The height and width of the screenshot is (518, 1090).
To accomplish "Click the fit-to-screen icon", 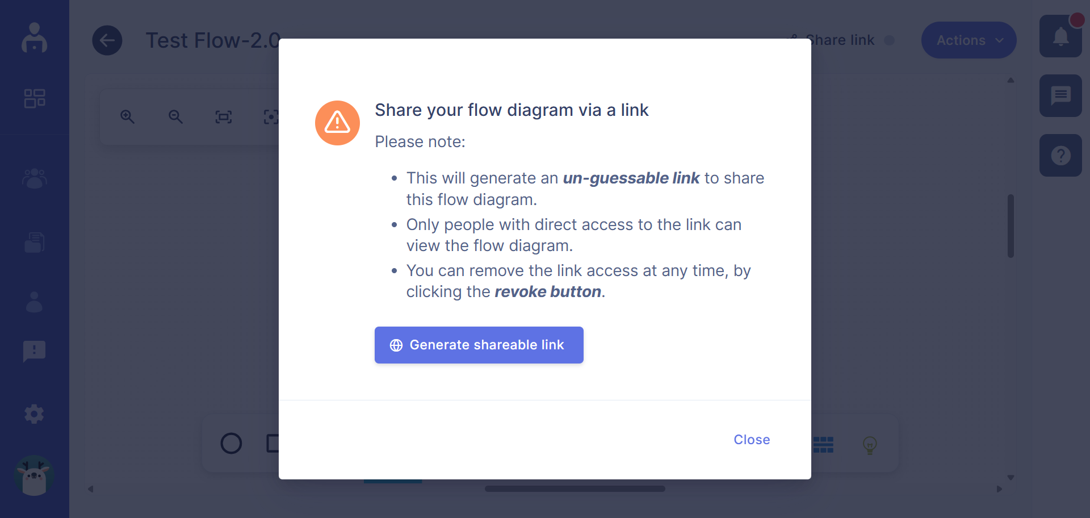I will point(223,116).
